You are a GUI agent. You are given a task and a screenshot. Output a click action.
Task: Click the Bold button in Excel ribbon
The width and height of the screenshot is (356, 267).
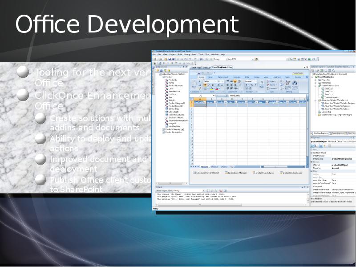(204, 85)
